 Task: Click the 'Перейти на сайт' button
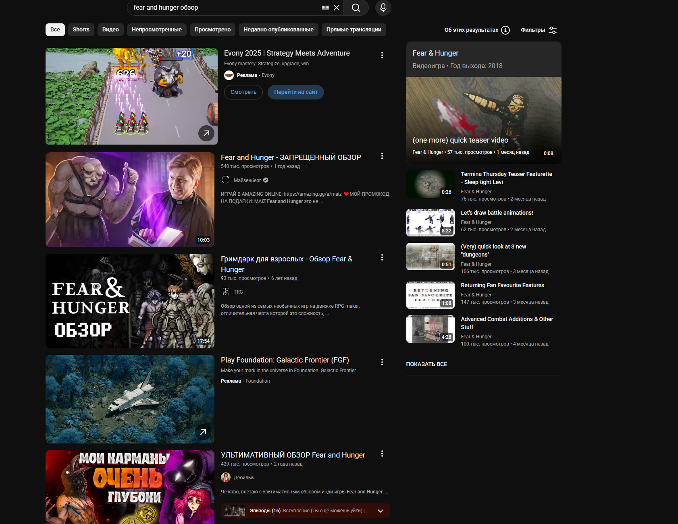tap(296, 92)
